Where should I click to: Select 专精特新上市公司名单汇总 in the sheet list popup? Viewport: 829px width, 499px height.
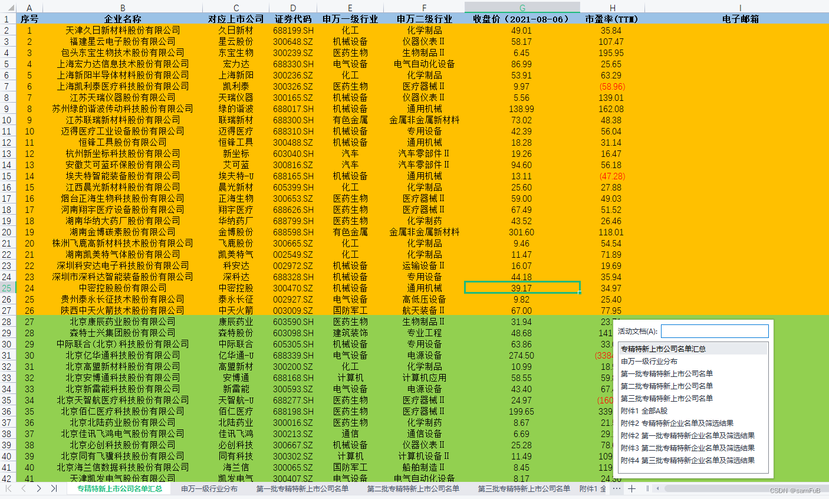[x=693, y=349]
